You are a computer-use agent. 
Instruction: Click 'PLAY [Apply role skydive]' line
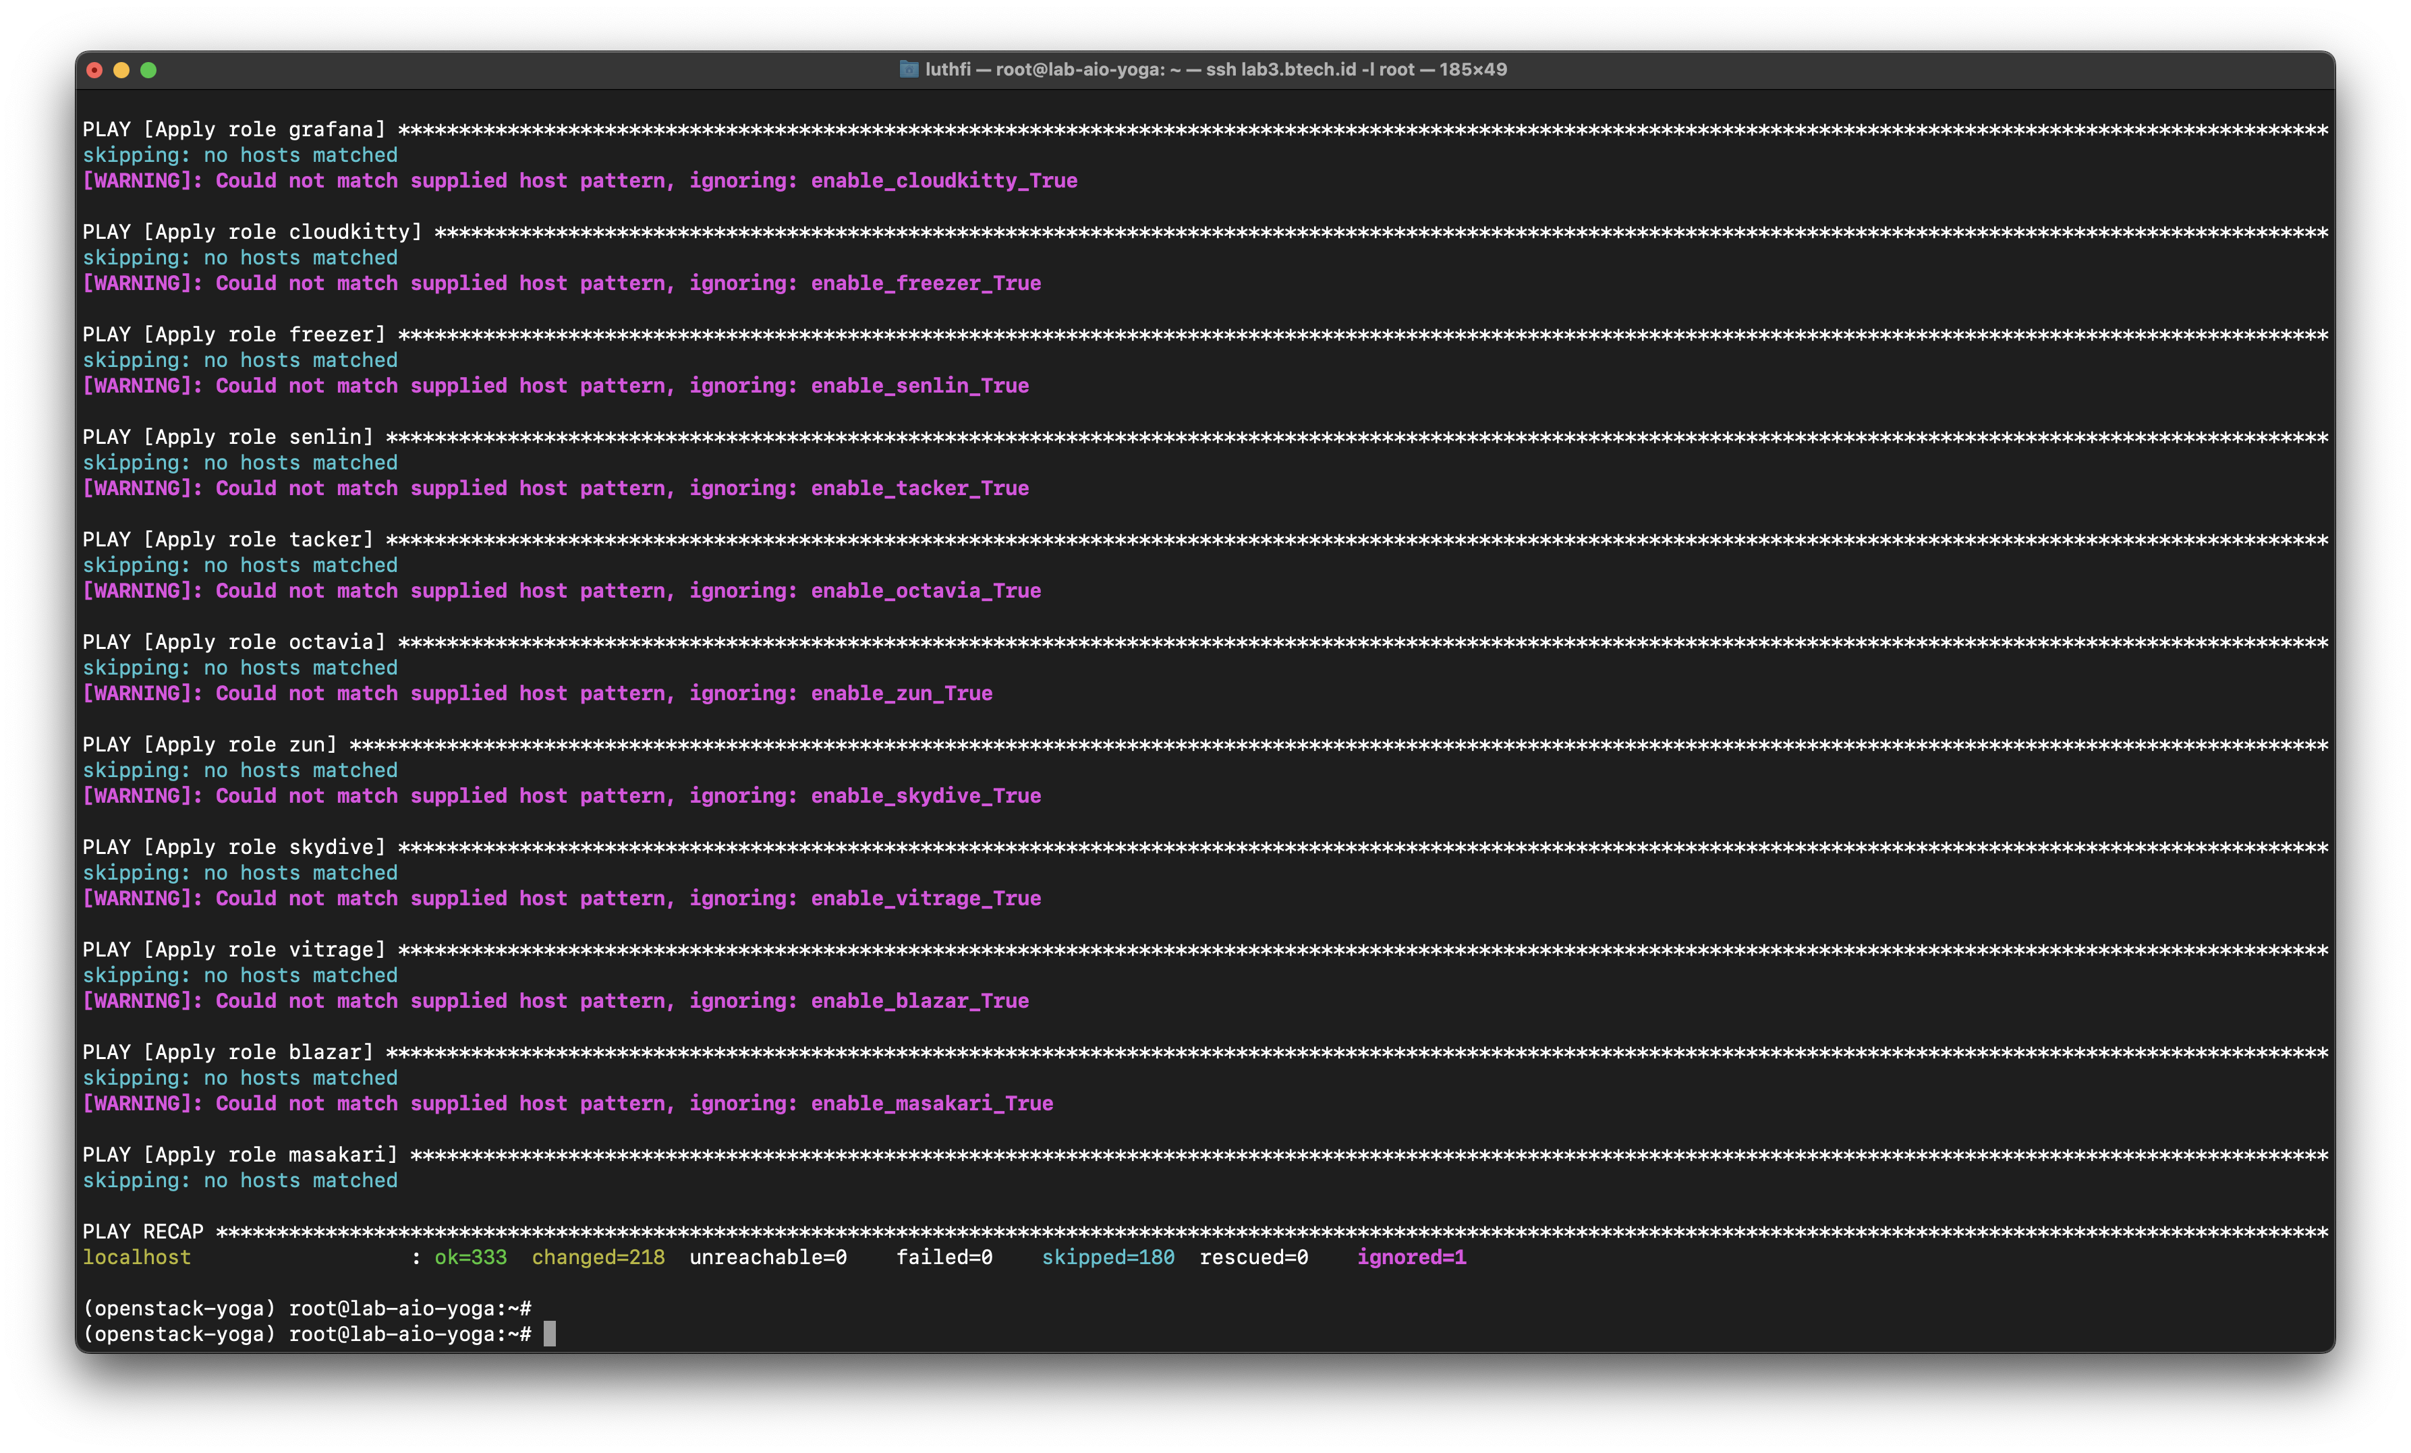[x=1205, y=847]
